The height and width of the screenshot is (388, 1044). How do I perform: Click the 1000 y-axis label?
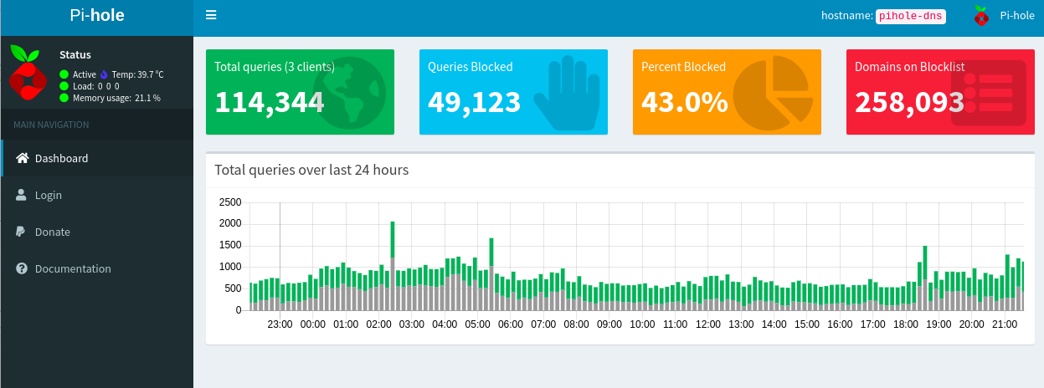[x=229, y=267]
